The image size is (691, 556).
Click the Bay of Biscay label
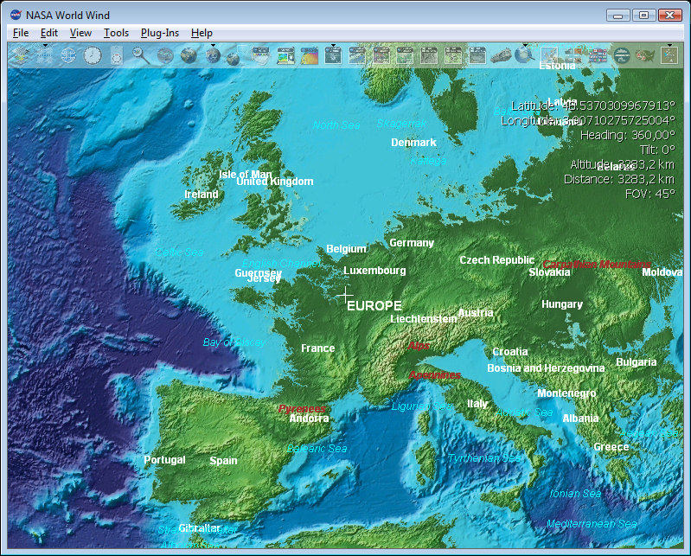coord(234,342)
